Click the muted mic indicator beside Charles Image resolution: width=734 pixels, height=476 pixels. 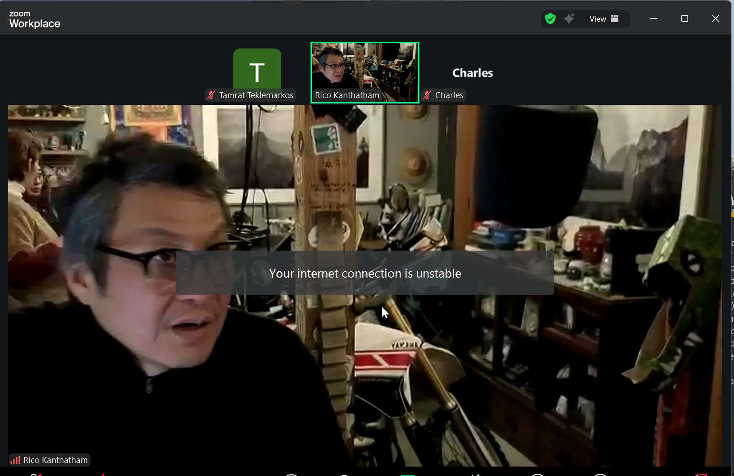[x=427, y=95]
